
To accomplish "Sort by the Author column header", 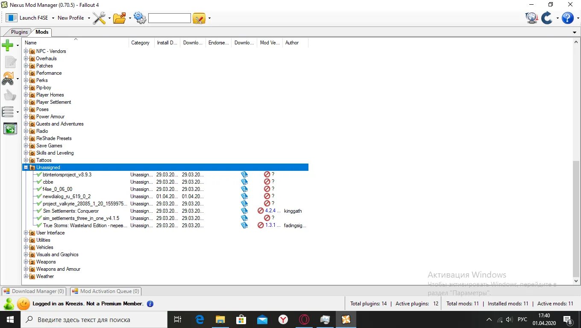I will 295,43.
